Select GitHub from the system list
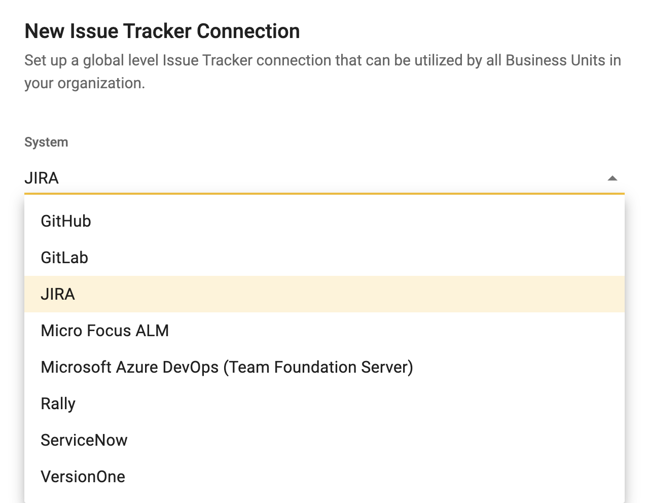 (x=66, y=221)
